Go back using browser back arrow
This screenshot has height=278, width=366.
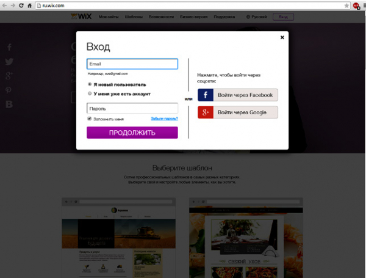(x=4, y=5)
